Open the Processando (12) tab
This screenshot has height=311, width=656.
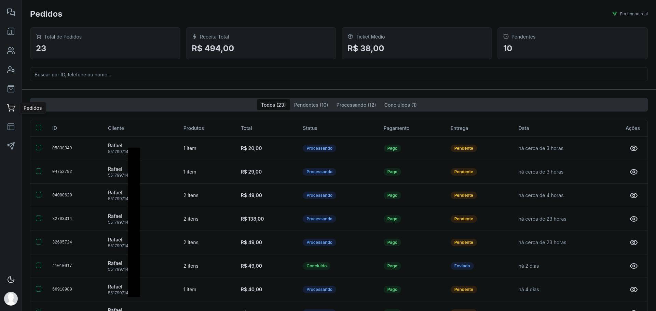(x=356, y=105)
